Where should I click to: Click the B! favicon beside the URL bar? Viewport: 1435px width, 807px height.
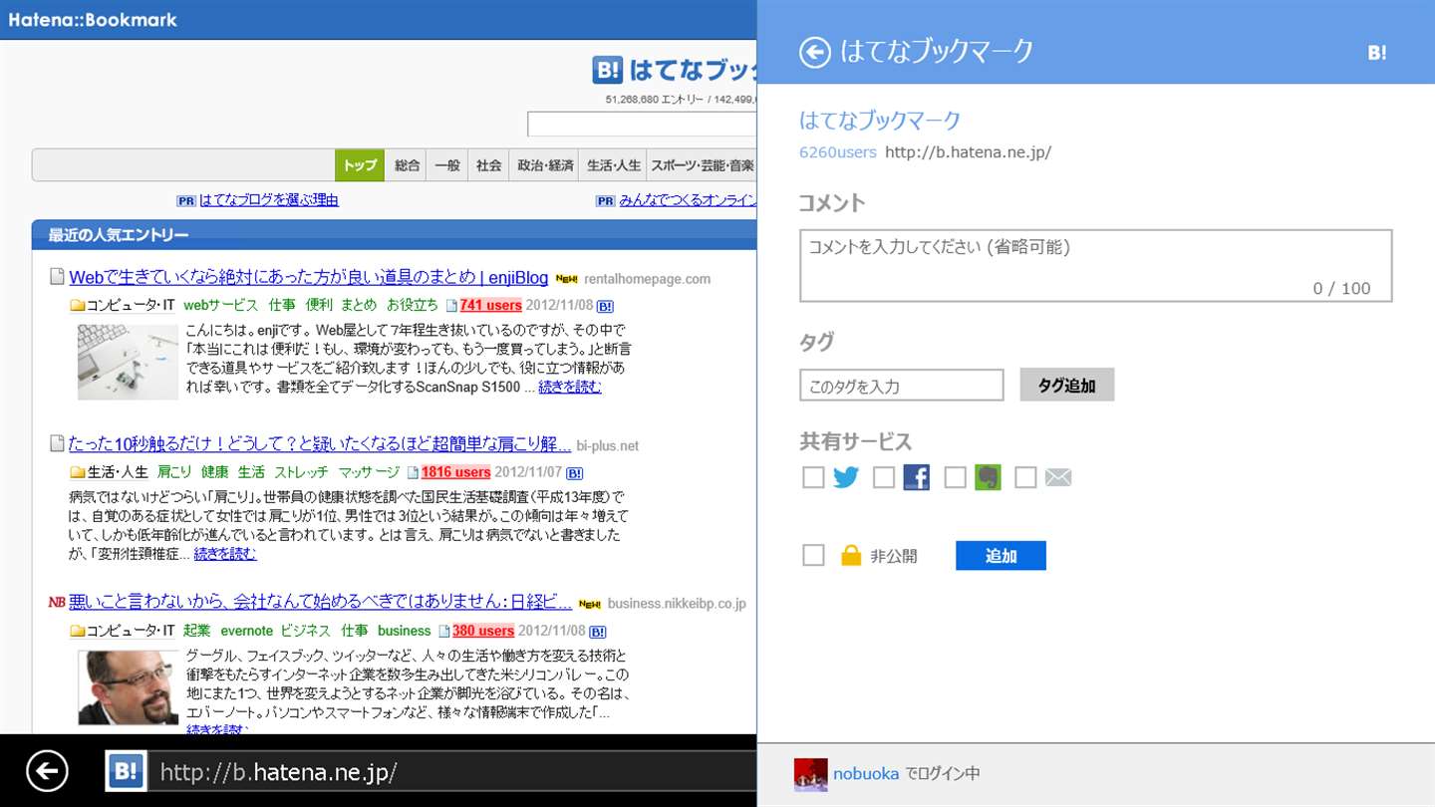pos(127,771)
